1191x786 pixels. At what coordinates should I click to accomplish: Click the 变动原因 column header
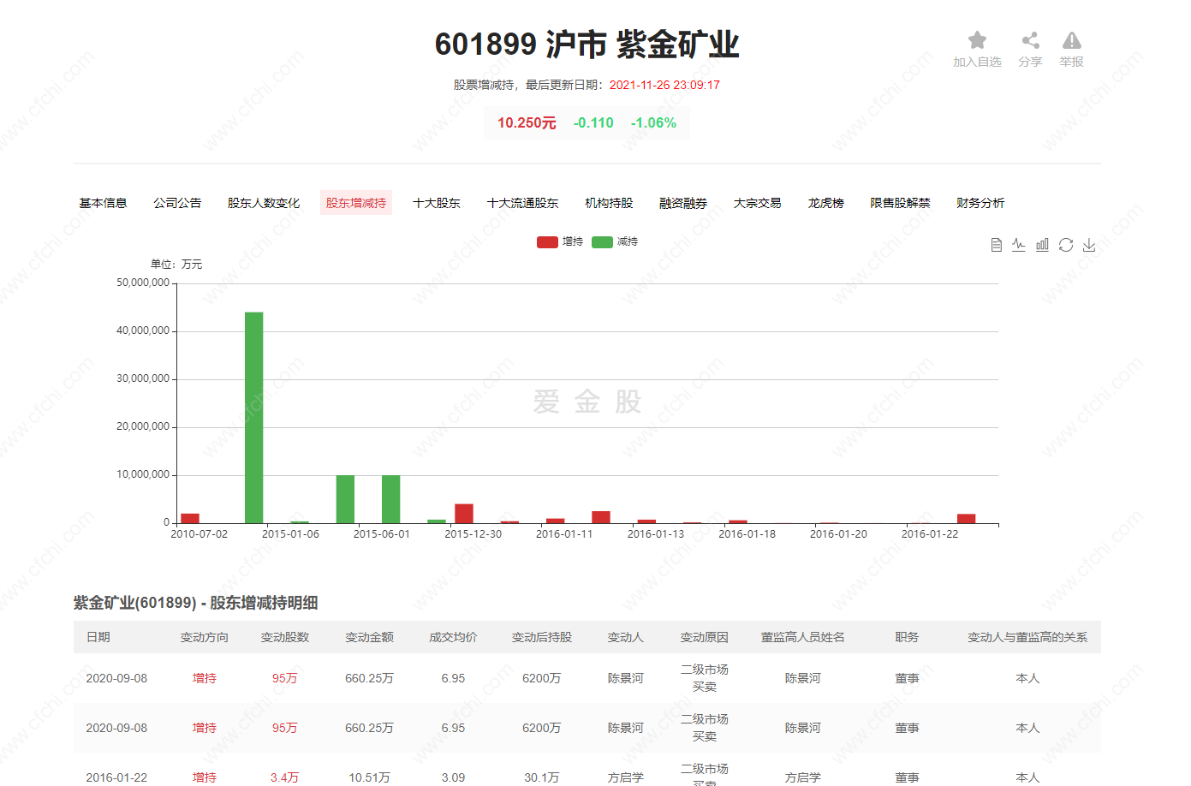pyautogui.click(x=705, y=637)
